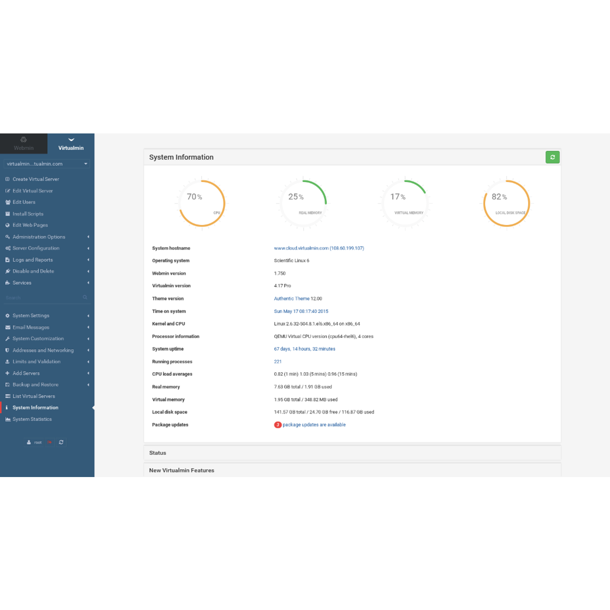Image resolution: width=610 pixels, height=610 pixels.
Task: Click the System Settings gear icon
Action: click(7, 315)
